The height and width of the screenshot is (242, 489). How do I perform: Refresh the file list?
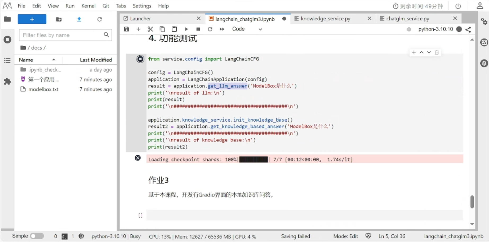pyautogui.click(x=100, y=19)
